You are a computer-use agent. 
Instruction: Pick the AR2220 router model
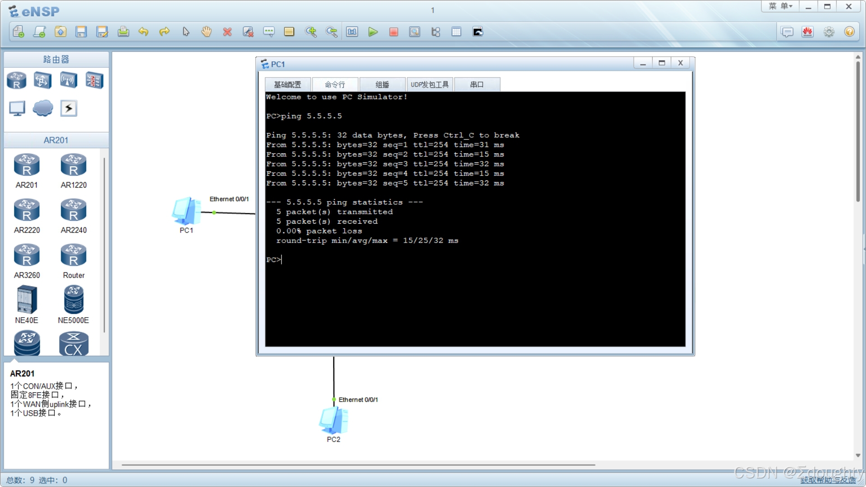pos(27,216)
